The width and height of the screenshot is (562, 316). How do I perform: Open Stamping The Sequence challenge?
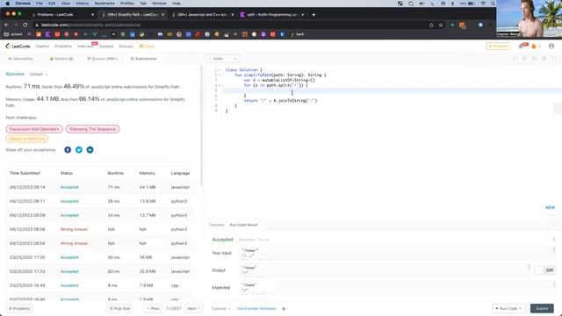click(x=92, y=129)
